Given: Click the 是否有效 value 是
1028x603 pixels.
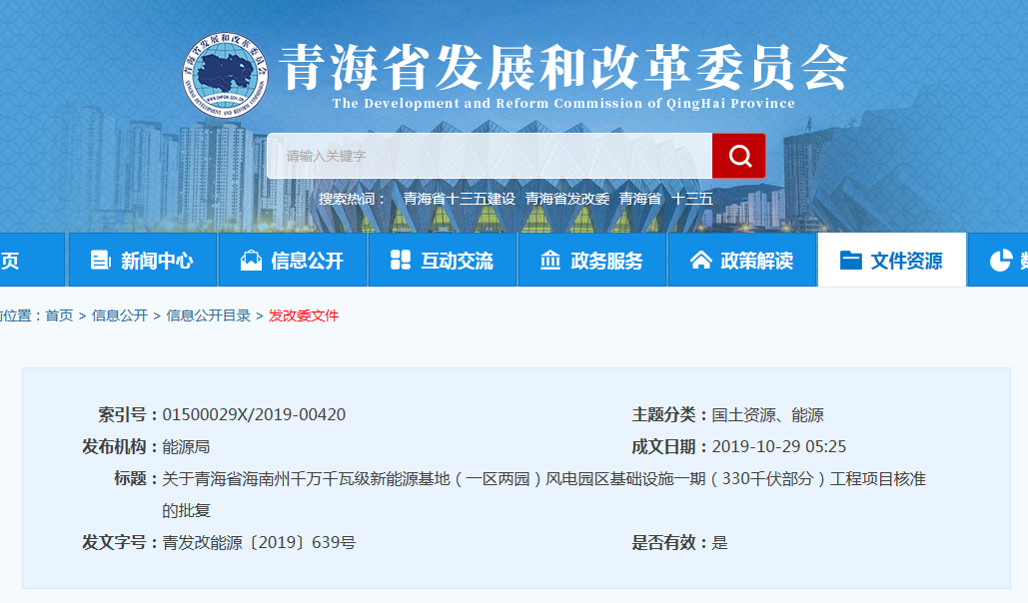Looking at the screenshot, I should pos(720,543).
